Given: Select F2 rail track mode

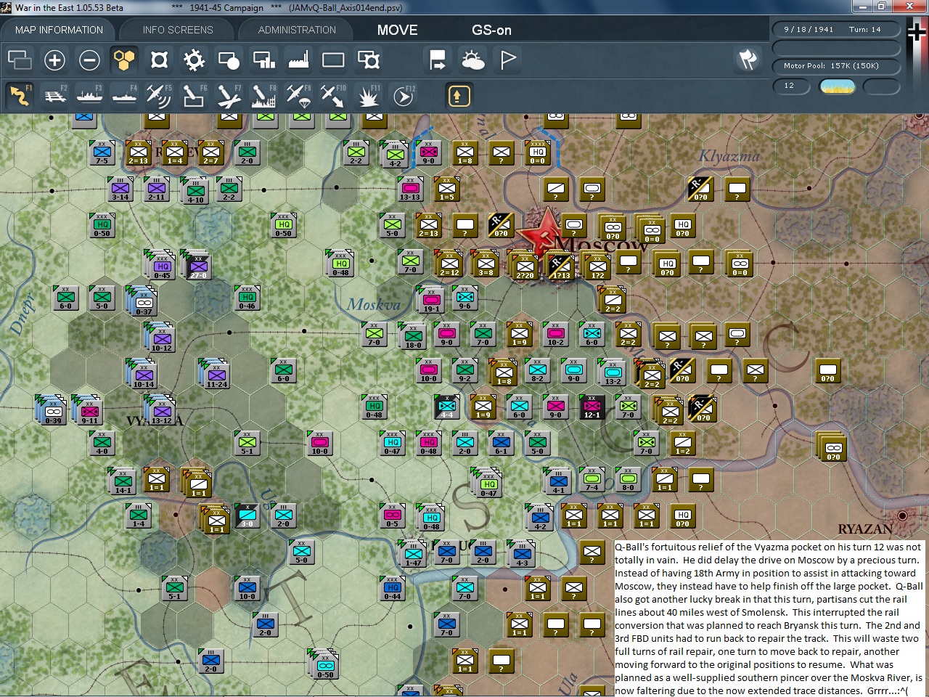Looking at the screenshot, I should 54,95.
